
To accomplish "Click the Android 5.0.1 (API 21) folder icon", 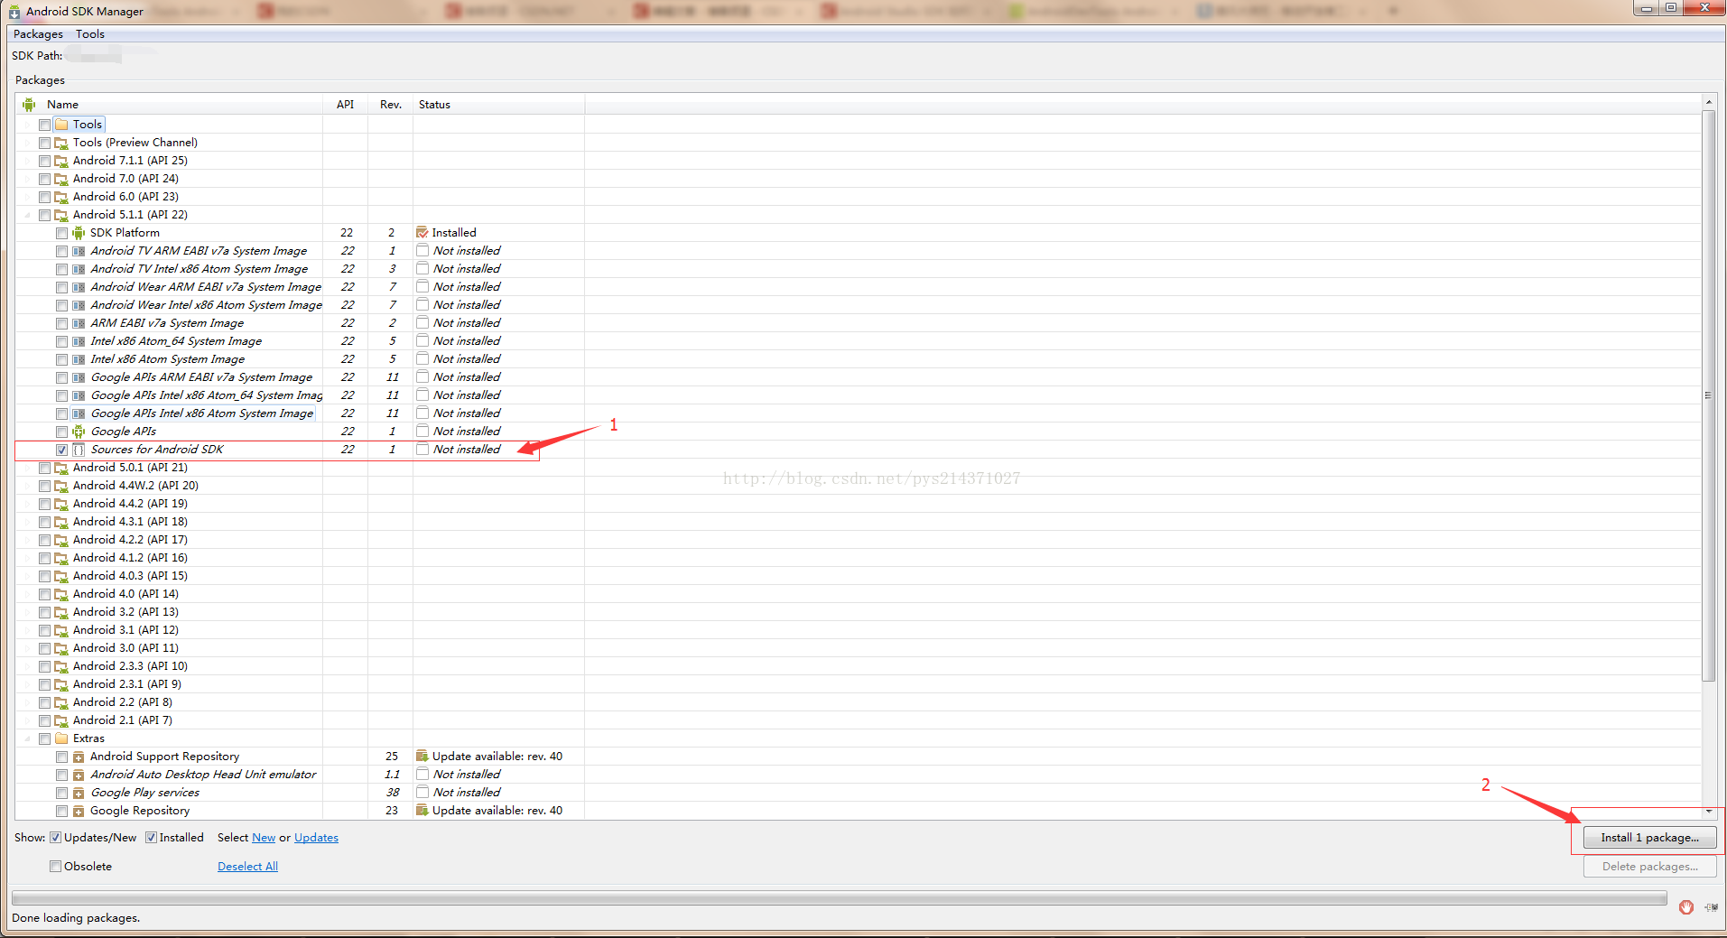I will (61, 468).
